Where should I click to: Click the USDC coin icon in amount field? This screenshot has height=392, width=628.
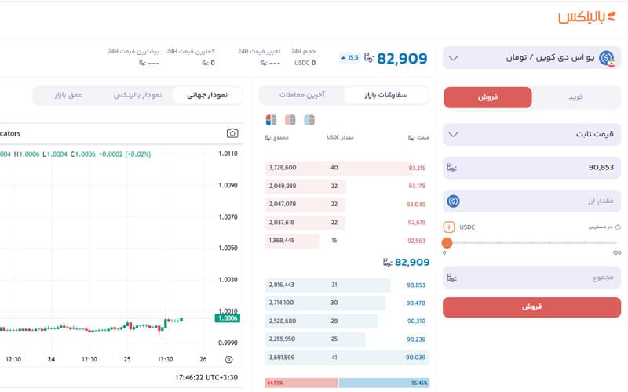(x=453, y=201)
